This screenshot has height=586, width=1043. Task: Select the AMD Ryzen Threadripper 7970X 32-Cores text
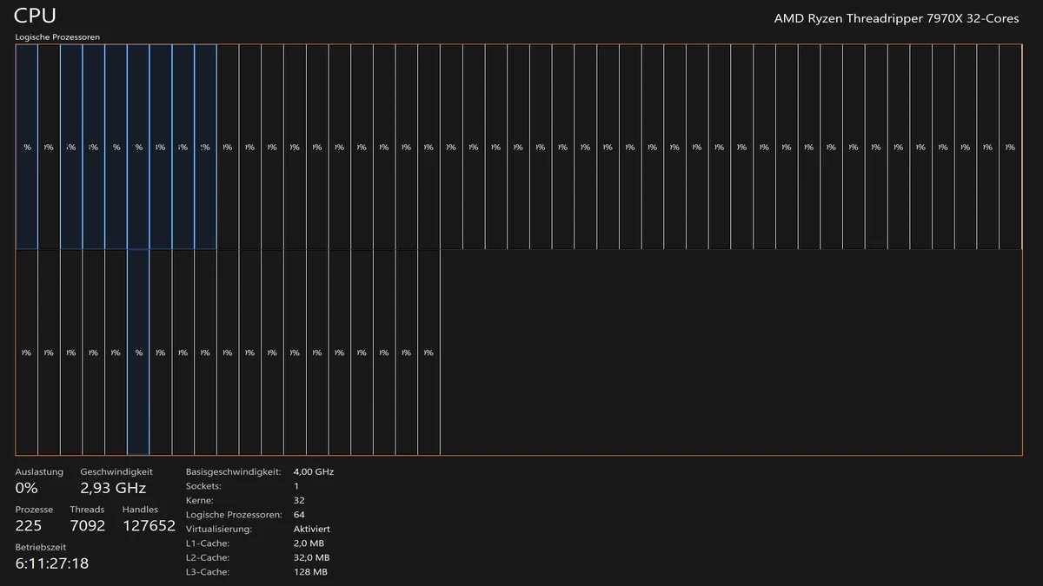[x=897, y=19]
